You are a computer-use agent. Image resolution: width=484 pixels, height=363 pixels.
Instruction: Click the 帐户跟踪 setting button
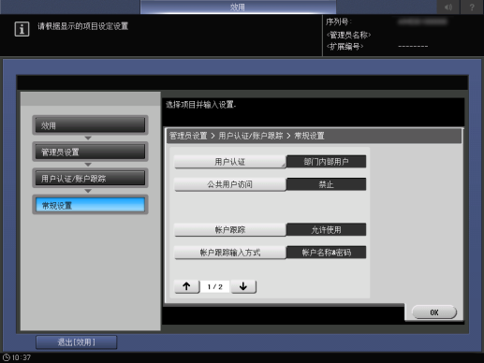pyautogui.click(x=230, y=230)
